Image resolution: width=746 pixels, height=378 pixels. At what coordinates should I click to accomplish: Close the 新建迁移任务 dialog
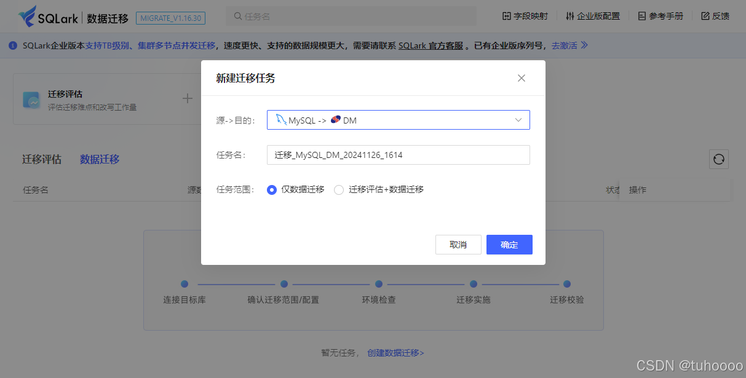tap(522, 78)
